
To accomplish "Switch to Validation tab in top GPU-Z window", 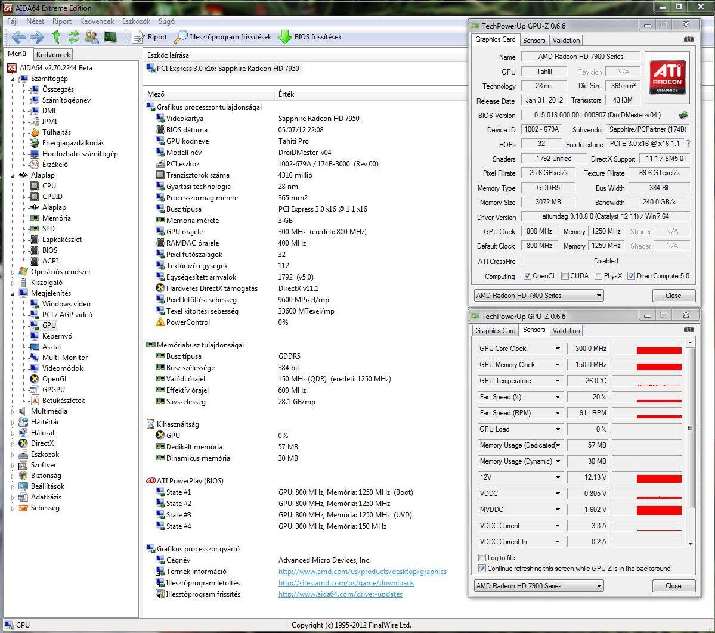I will coord(566,40).
